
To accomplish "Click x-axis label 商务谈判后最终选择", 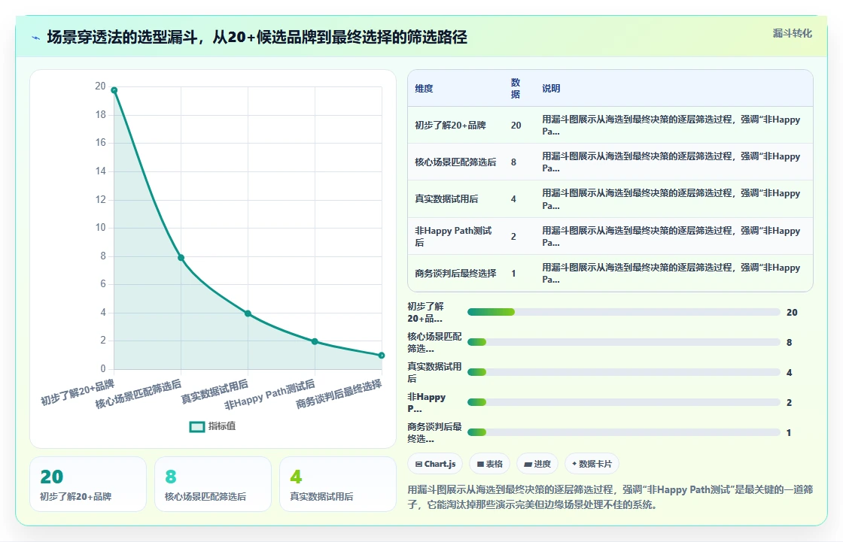I will 339,394.
